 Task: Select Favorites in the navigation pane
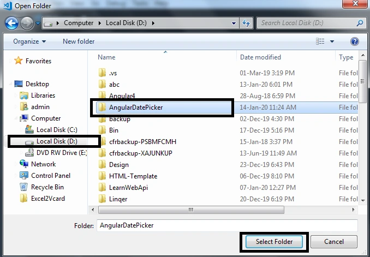[38, 61]
